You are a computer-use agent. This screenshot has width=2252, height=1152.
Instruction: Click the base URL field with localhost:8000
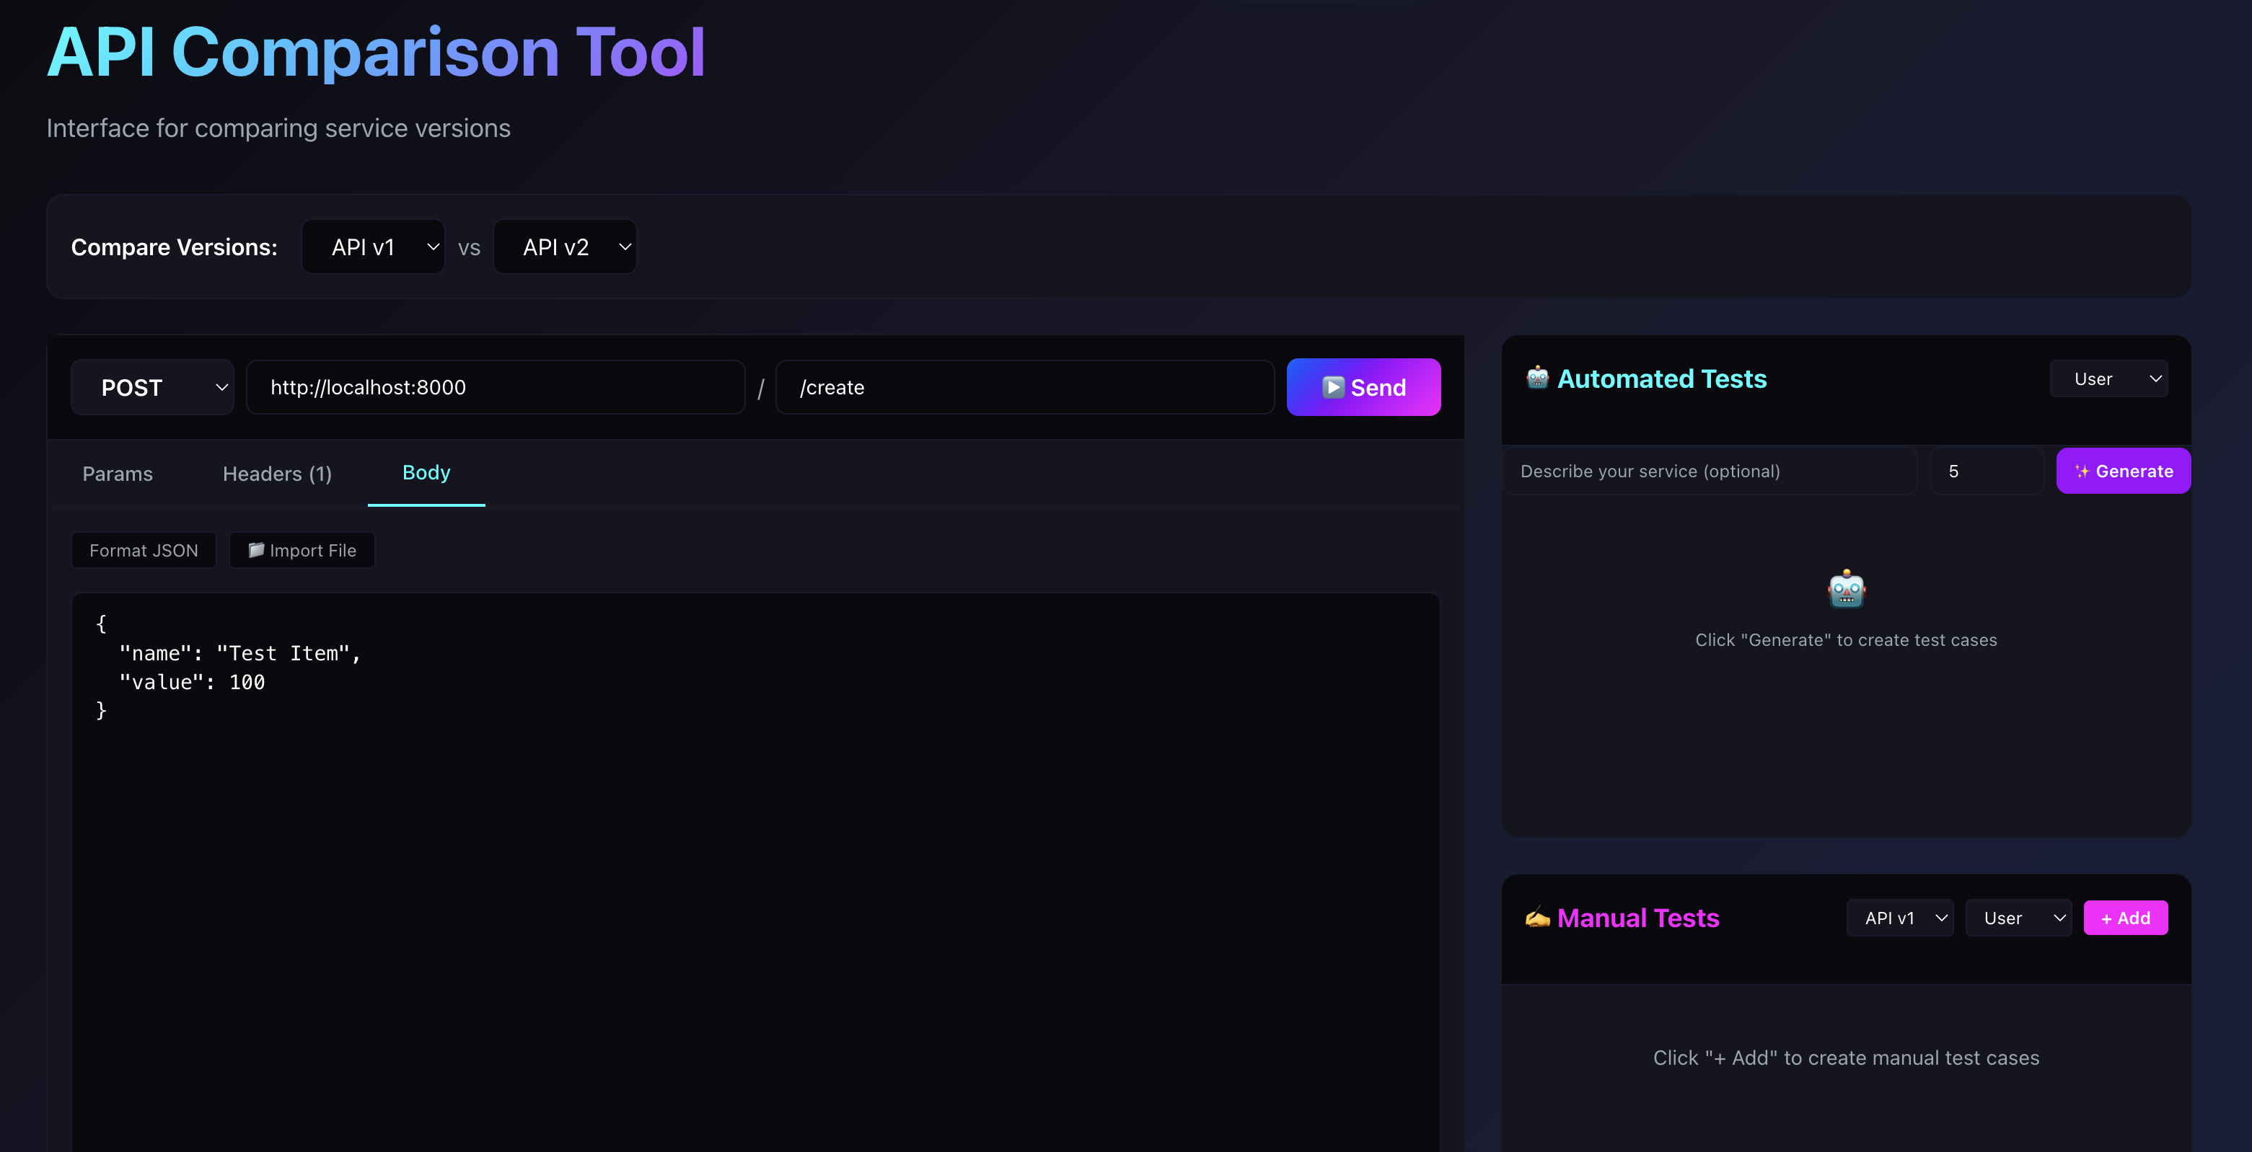(495, 387)
